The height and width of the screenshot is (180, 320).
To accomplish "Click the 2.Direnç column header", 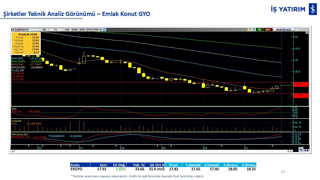I will (x=247, y=165).
